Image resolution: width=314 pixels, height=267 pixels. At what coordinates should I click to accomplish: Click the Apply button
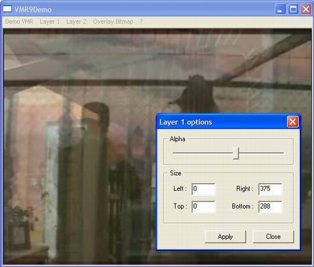point(225,237)
